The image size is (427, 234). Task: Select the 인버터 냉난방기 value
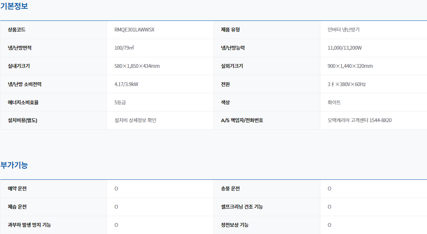pyautogui.click(x=343, y=30)
